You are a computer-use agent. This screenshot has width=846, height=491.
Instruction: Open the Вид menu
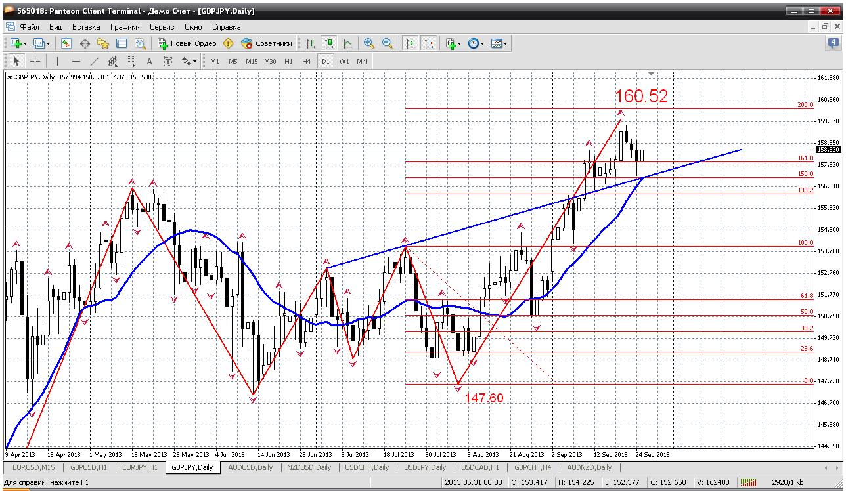pyautogui.click(x=56, y=27)
